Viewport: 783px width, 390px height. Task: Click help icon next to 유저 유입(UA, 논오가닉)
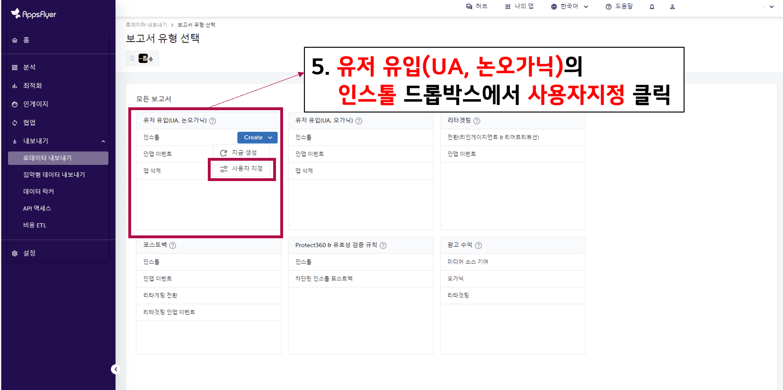(x=213, y=121)
